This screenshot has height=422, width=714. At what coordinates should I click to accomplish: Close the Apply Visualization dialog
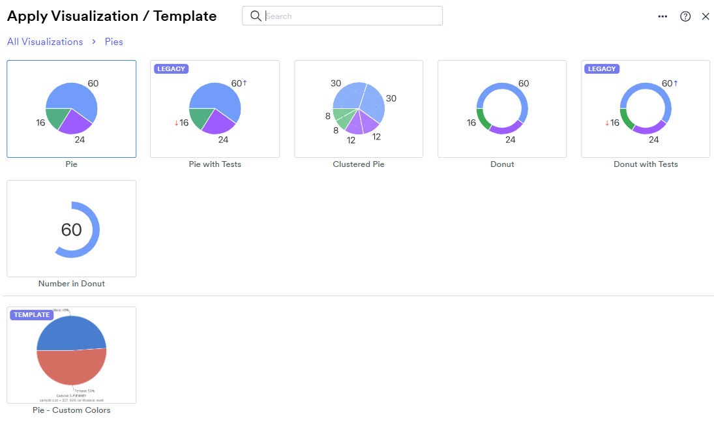(x=706, y=16)
